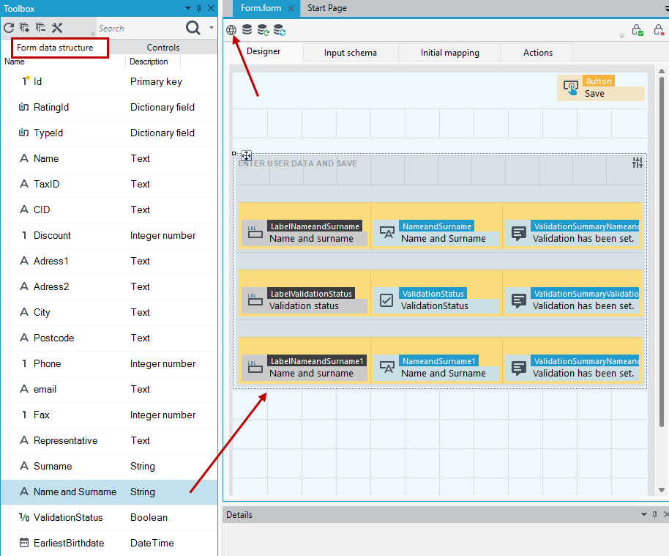This screenshot has height=556, width=669.
Task: Open the Input schema tab
Action: coord(351,53)
